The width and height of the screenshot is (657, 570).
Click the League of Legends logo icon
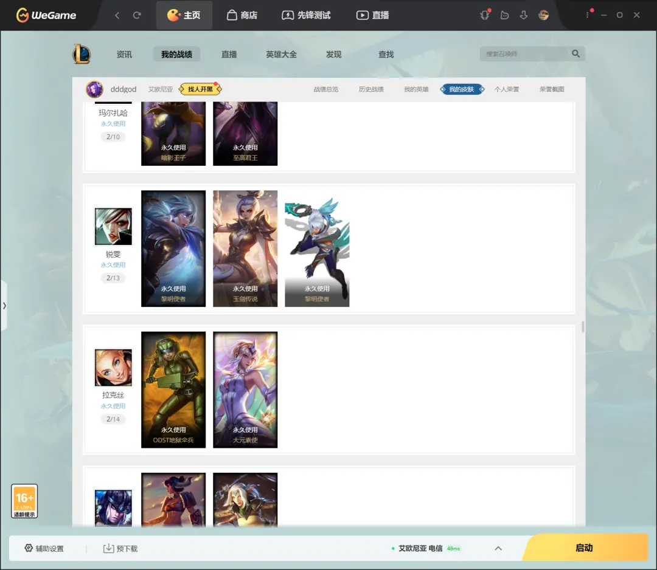pyautogui.click(x=82, y=54)
